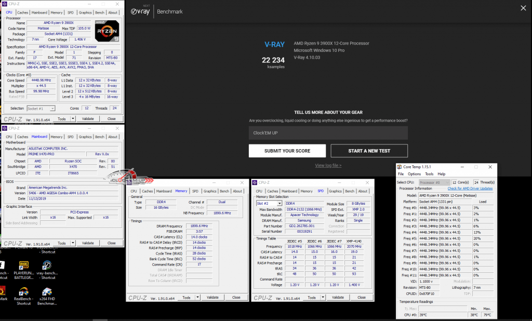The width and height of the screenshot is (532, 321).
Task: Click the Start a New Test button
Action: (x=369, y=151)
